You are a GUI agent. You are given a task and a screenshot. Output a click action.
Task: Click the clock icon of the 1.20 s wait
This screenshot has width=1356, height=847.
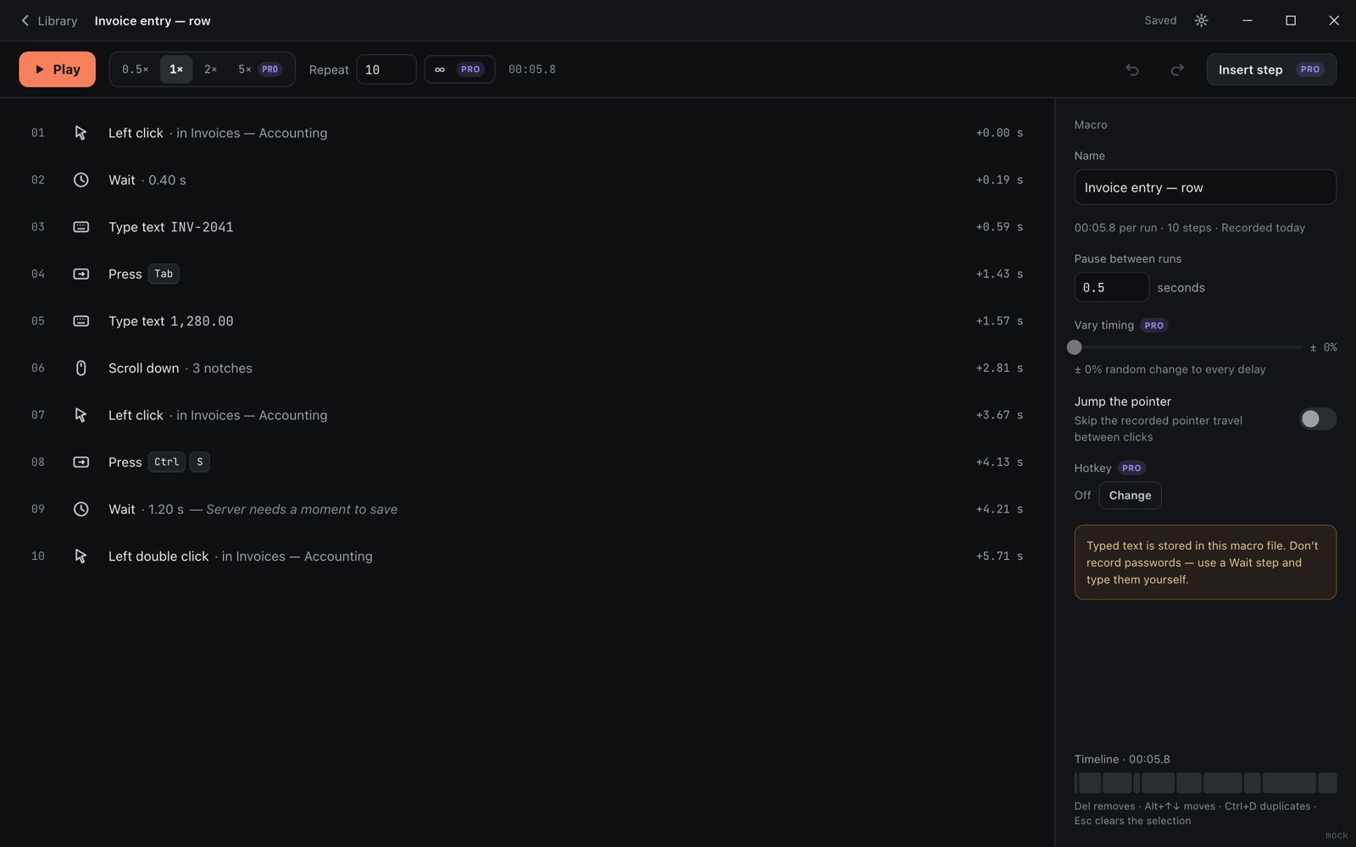click(x=81, y=509)
